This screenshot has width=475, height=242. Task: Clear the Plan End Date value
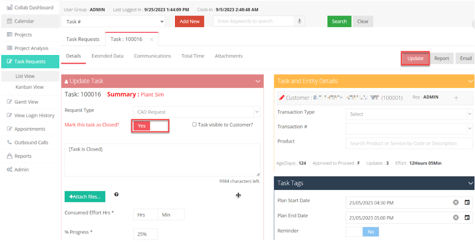click(456, 218)
